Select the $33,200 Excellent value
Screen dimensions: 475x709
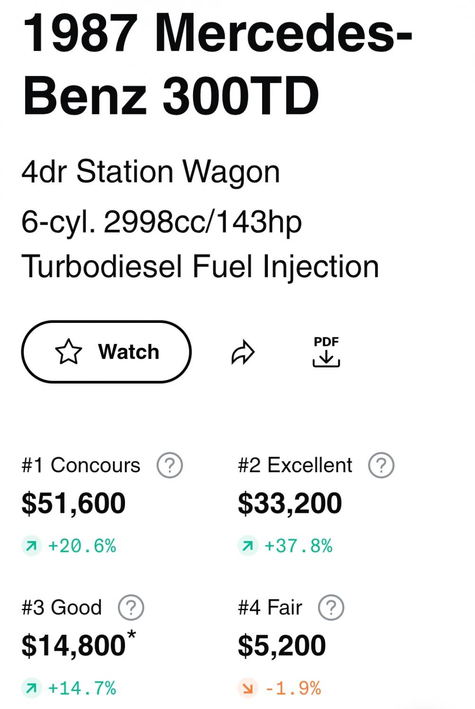290,503
